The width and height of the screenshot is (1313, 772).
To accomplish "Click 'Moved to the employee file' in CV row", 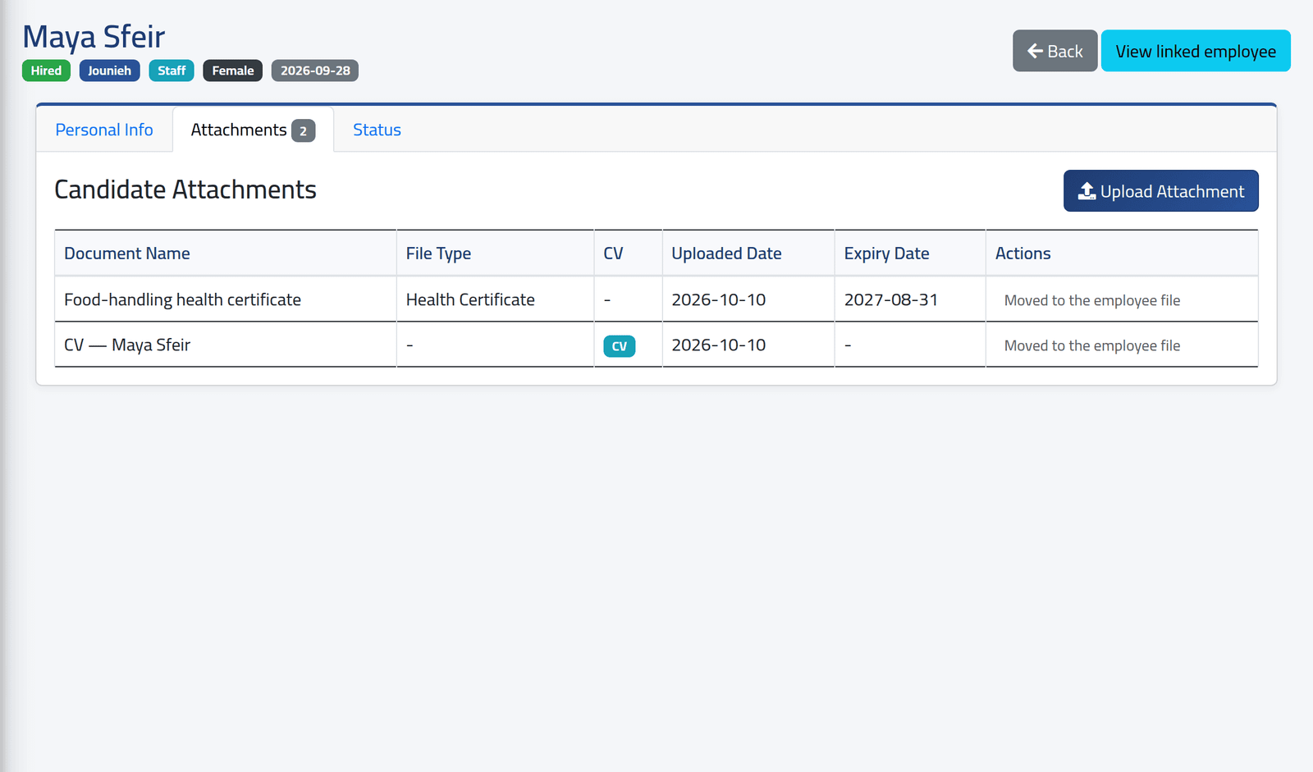I will point(1092,345).
